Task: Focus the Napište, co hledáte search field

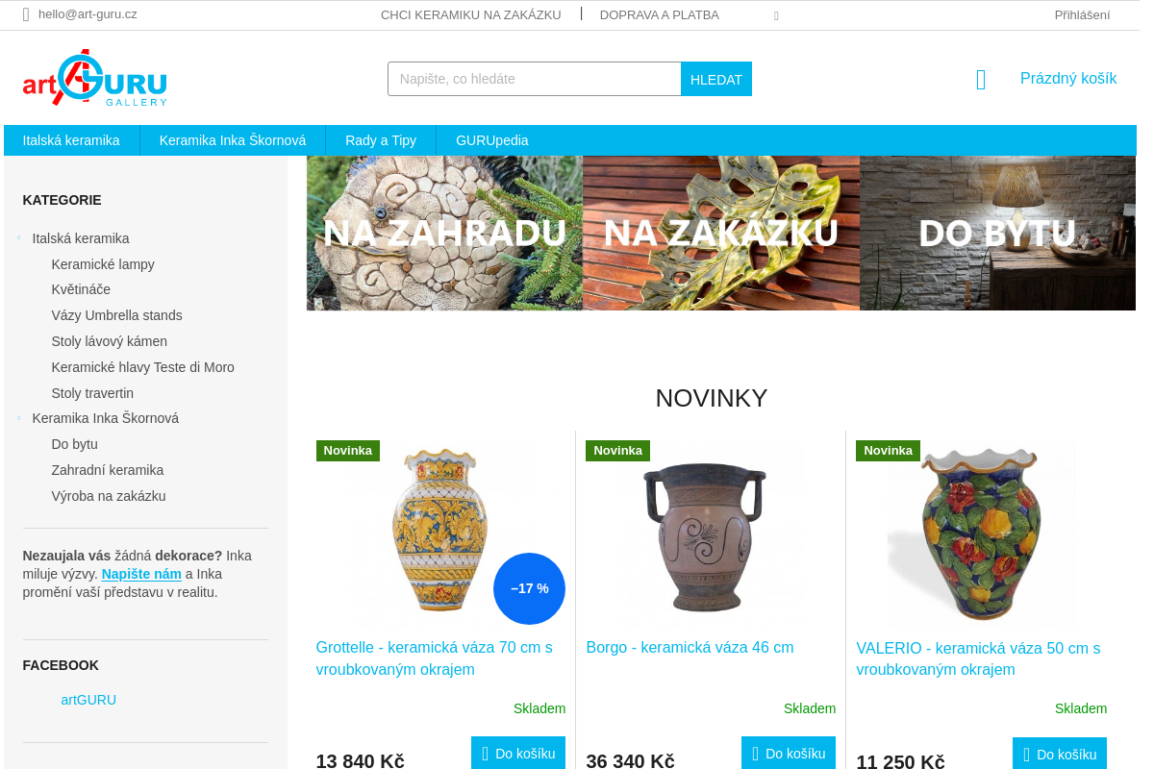Action: (535, 79)
